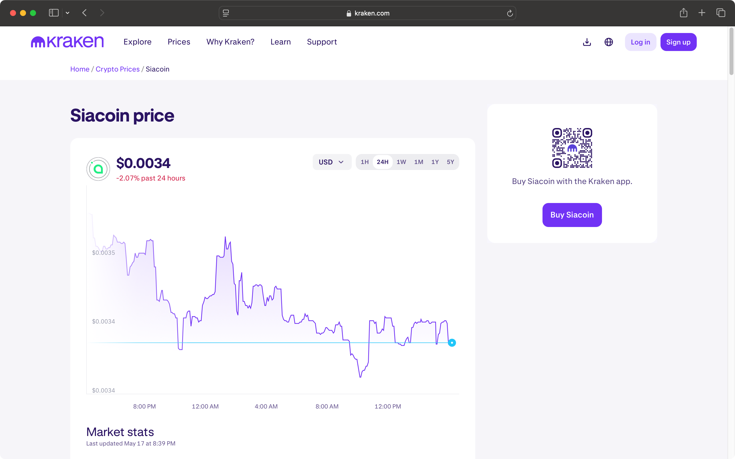Select the 1M chart range

[419, 162]
